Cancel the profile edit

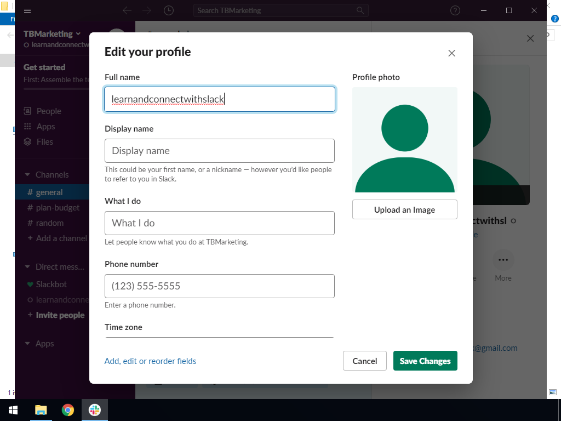364,361
